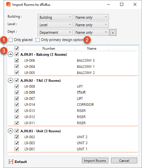Collapse the A.09.02 - T&E group

pyautogui.click(x=11, y=80)
